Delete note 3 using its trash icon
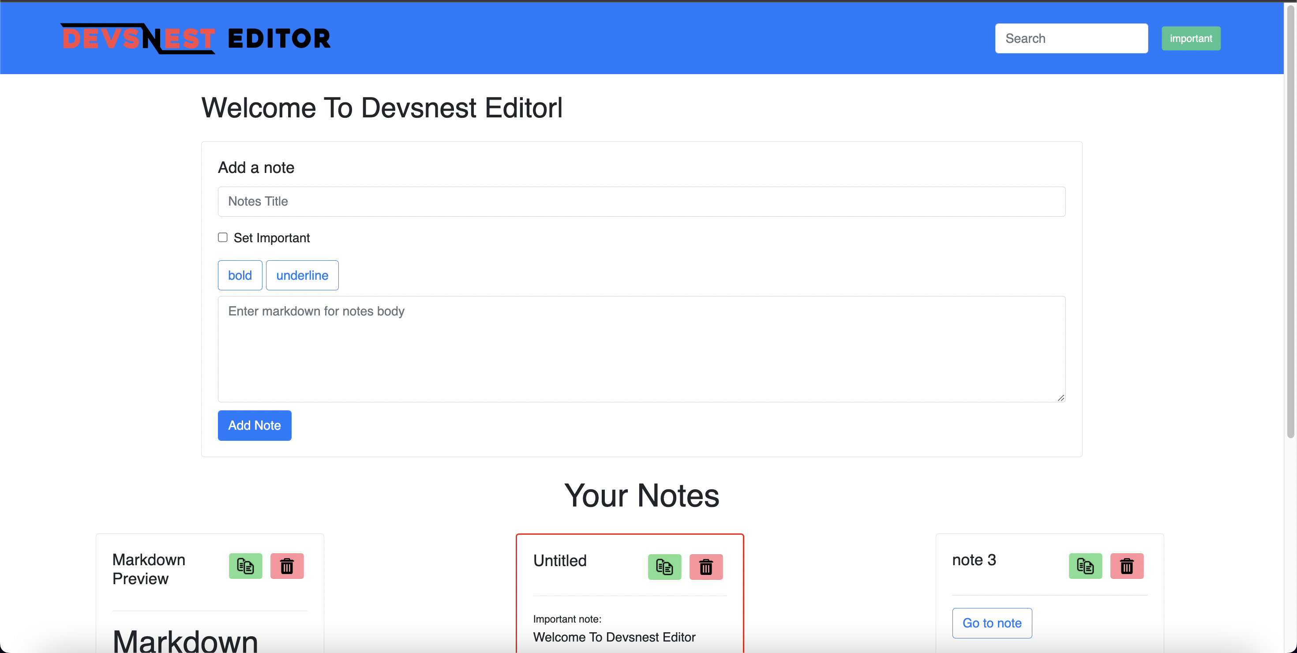The image size is (1297, 653). click(1127, 566)
